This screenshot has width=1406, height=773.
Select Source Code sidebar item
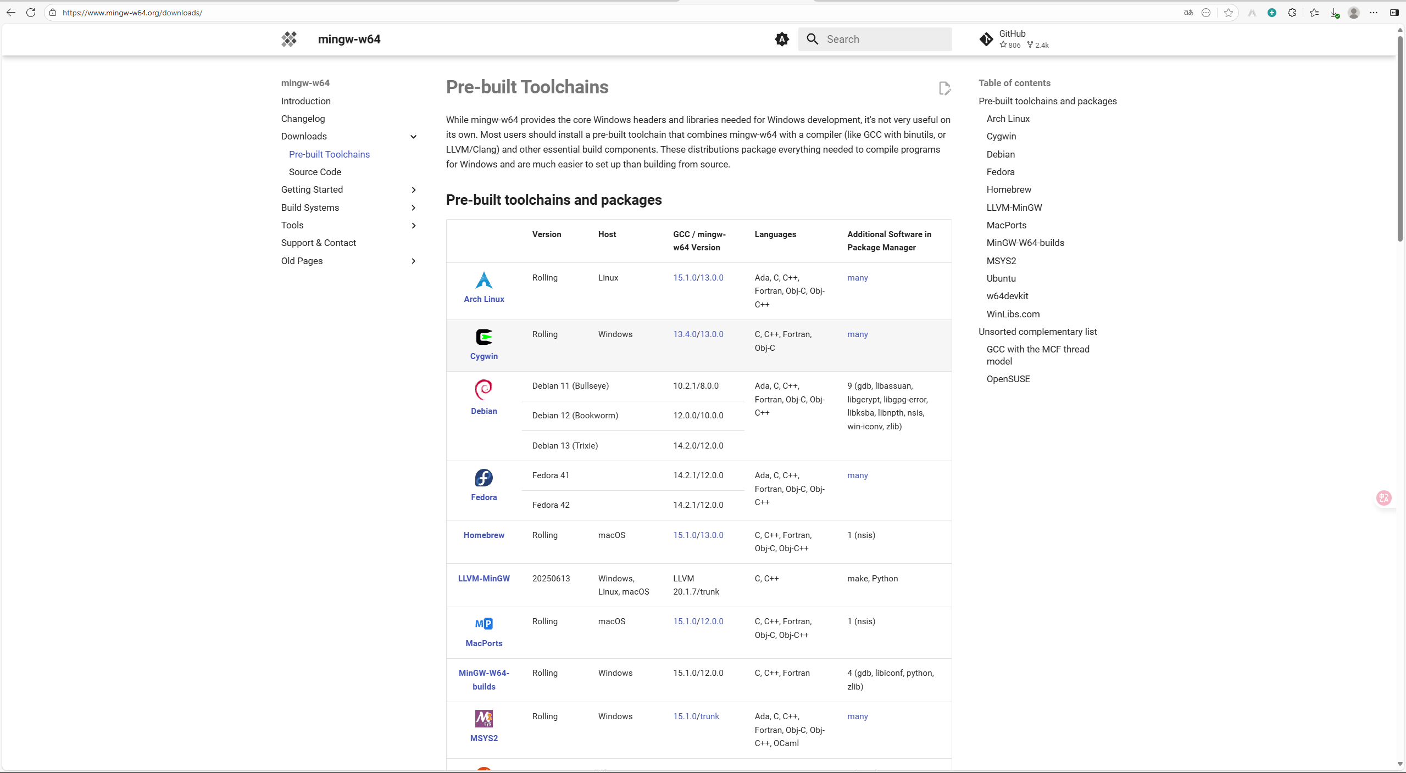point(315,172)
